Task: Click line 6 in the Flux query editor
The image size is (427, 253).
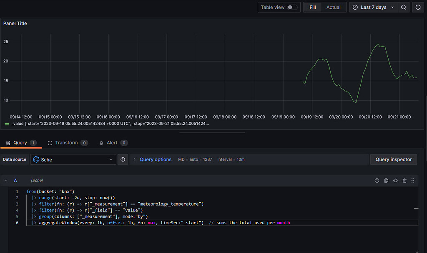Action: point(125,223)
